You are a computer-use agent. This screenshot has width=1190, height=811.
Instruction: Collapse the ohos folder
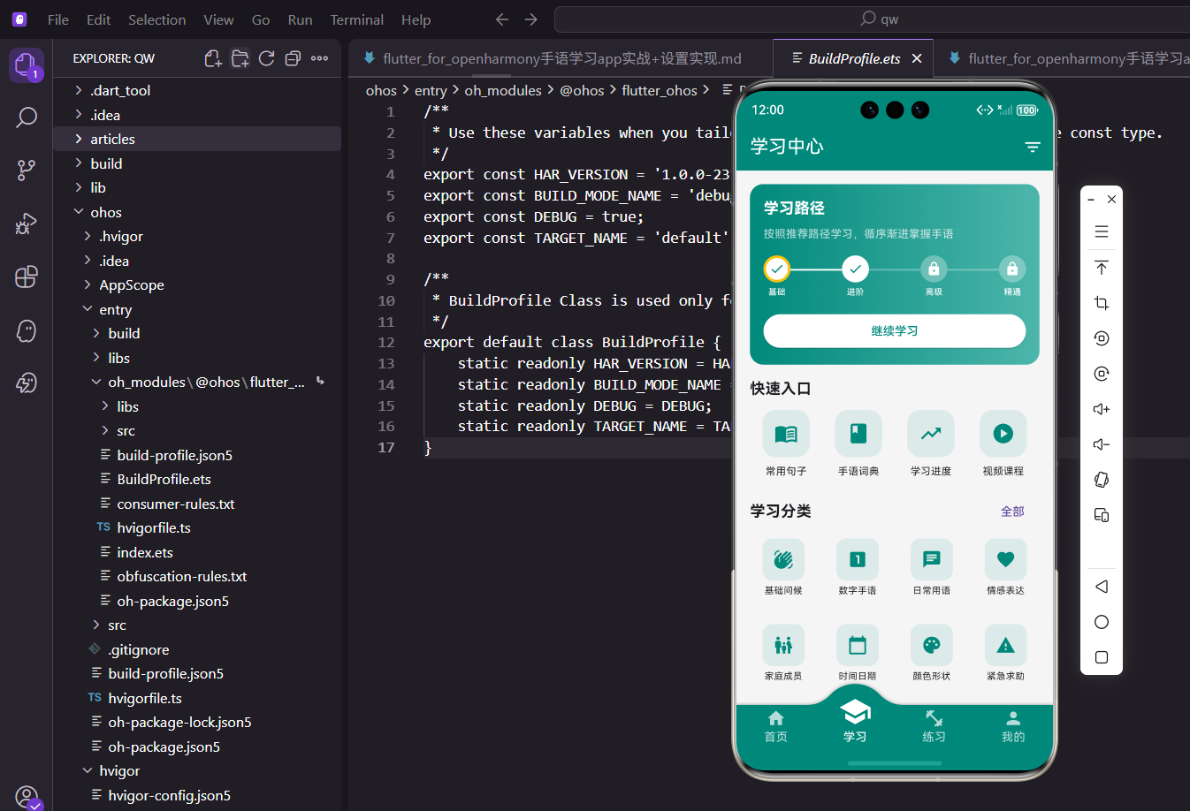[197, 212]
